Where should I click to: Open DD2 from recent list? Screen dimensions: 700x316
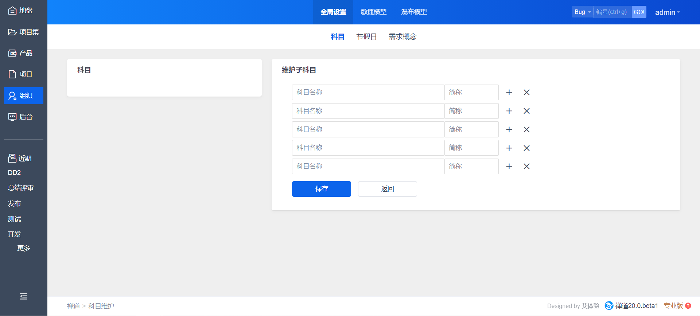point(14,173)
